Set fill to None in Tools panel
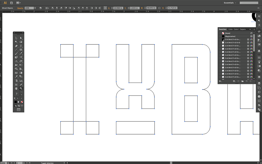The height and width of the screenshot is (164, 262). [x=22, y=102]
